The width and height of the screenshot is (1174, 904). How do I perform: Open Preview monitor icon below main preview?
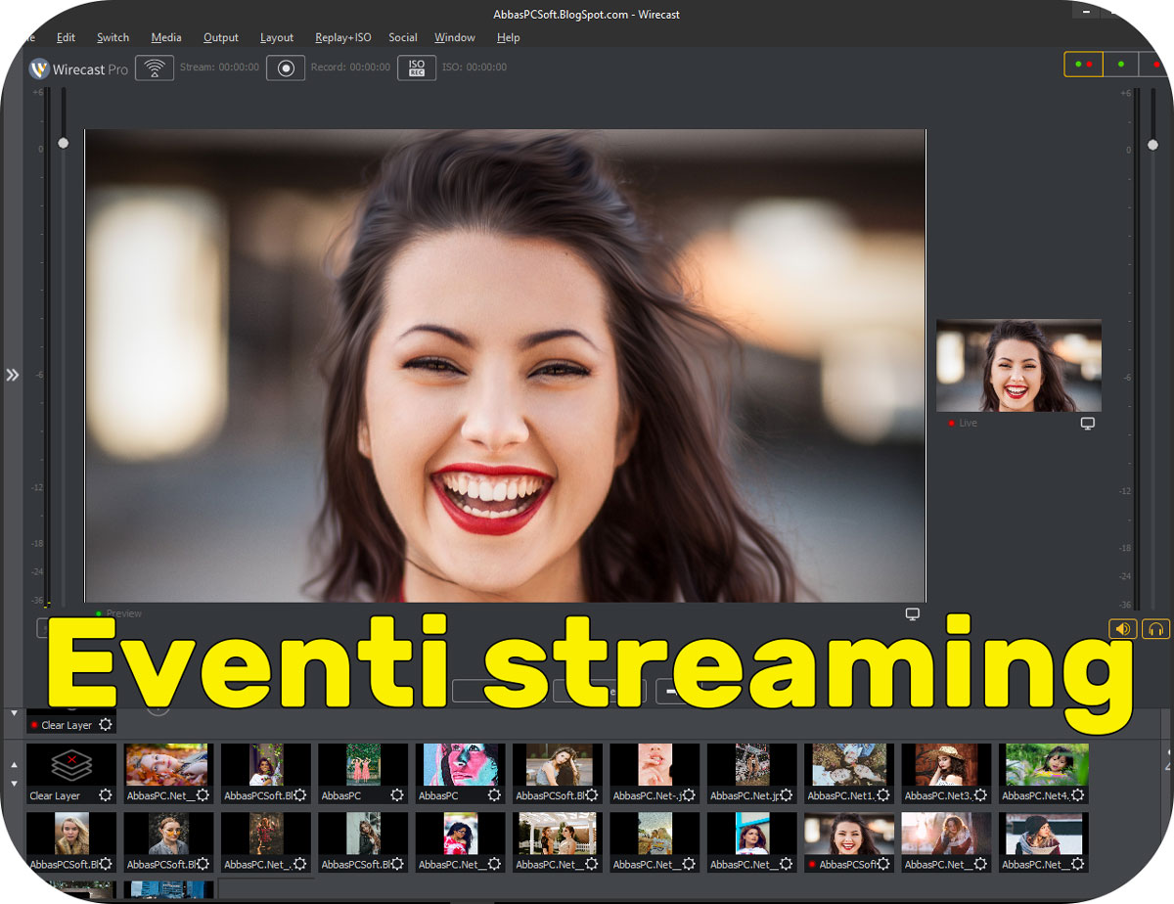point(912,614)
